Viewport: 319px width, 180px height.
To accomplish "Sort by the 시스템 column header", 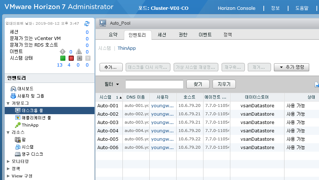I will [x=109, y=97].
